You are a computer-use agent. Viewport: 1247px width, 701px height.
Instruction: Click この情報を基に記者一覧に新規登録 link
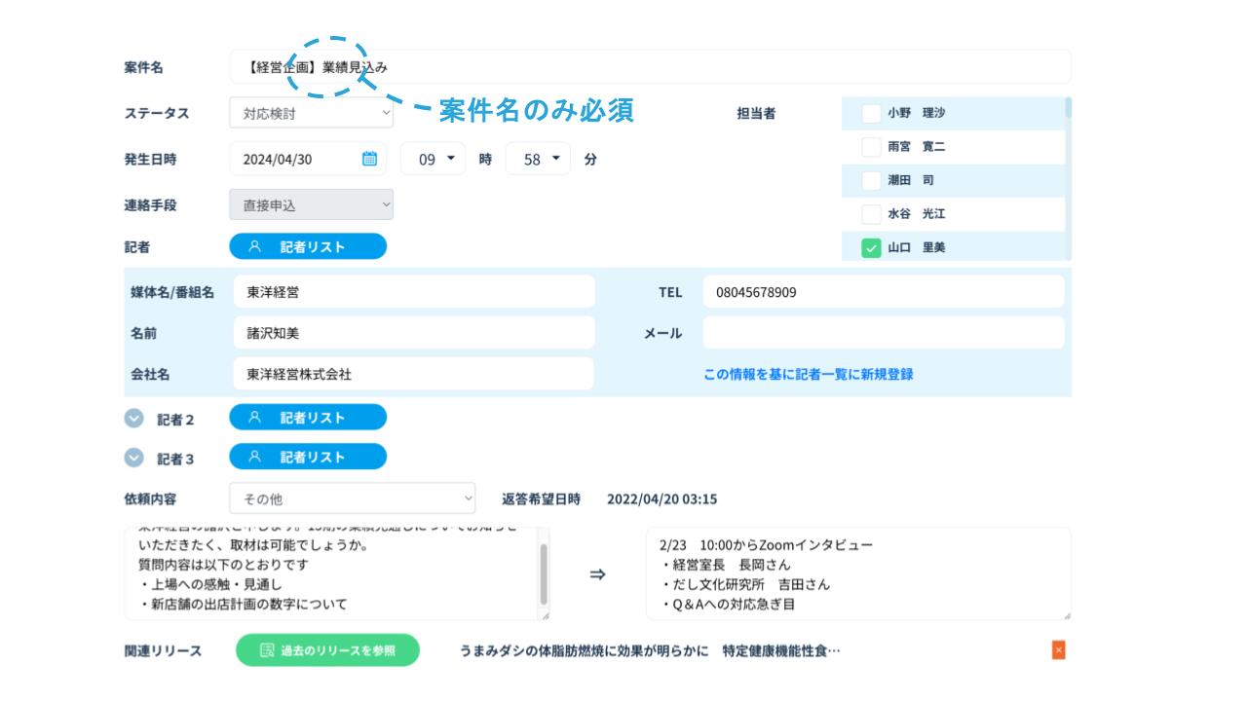(808, 374)
